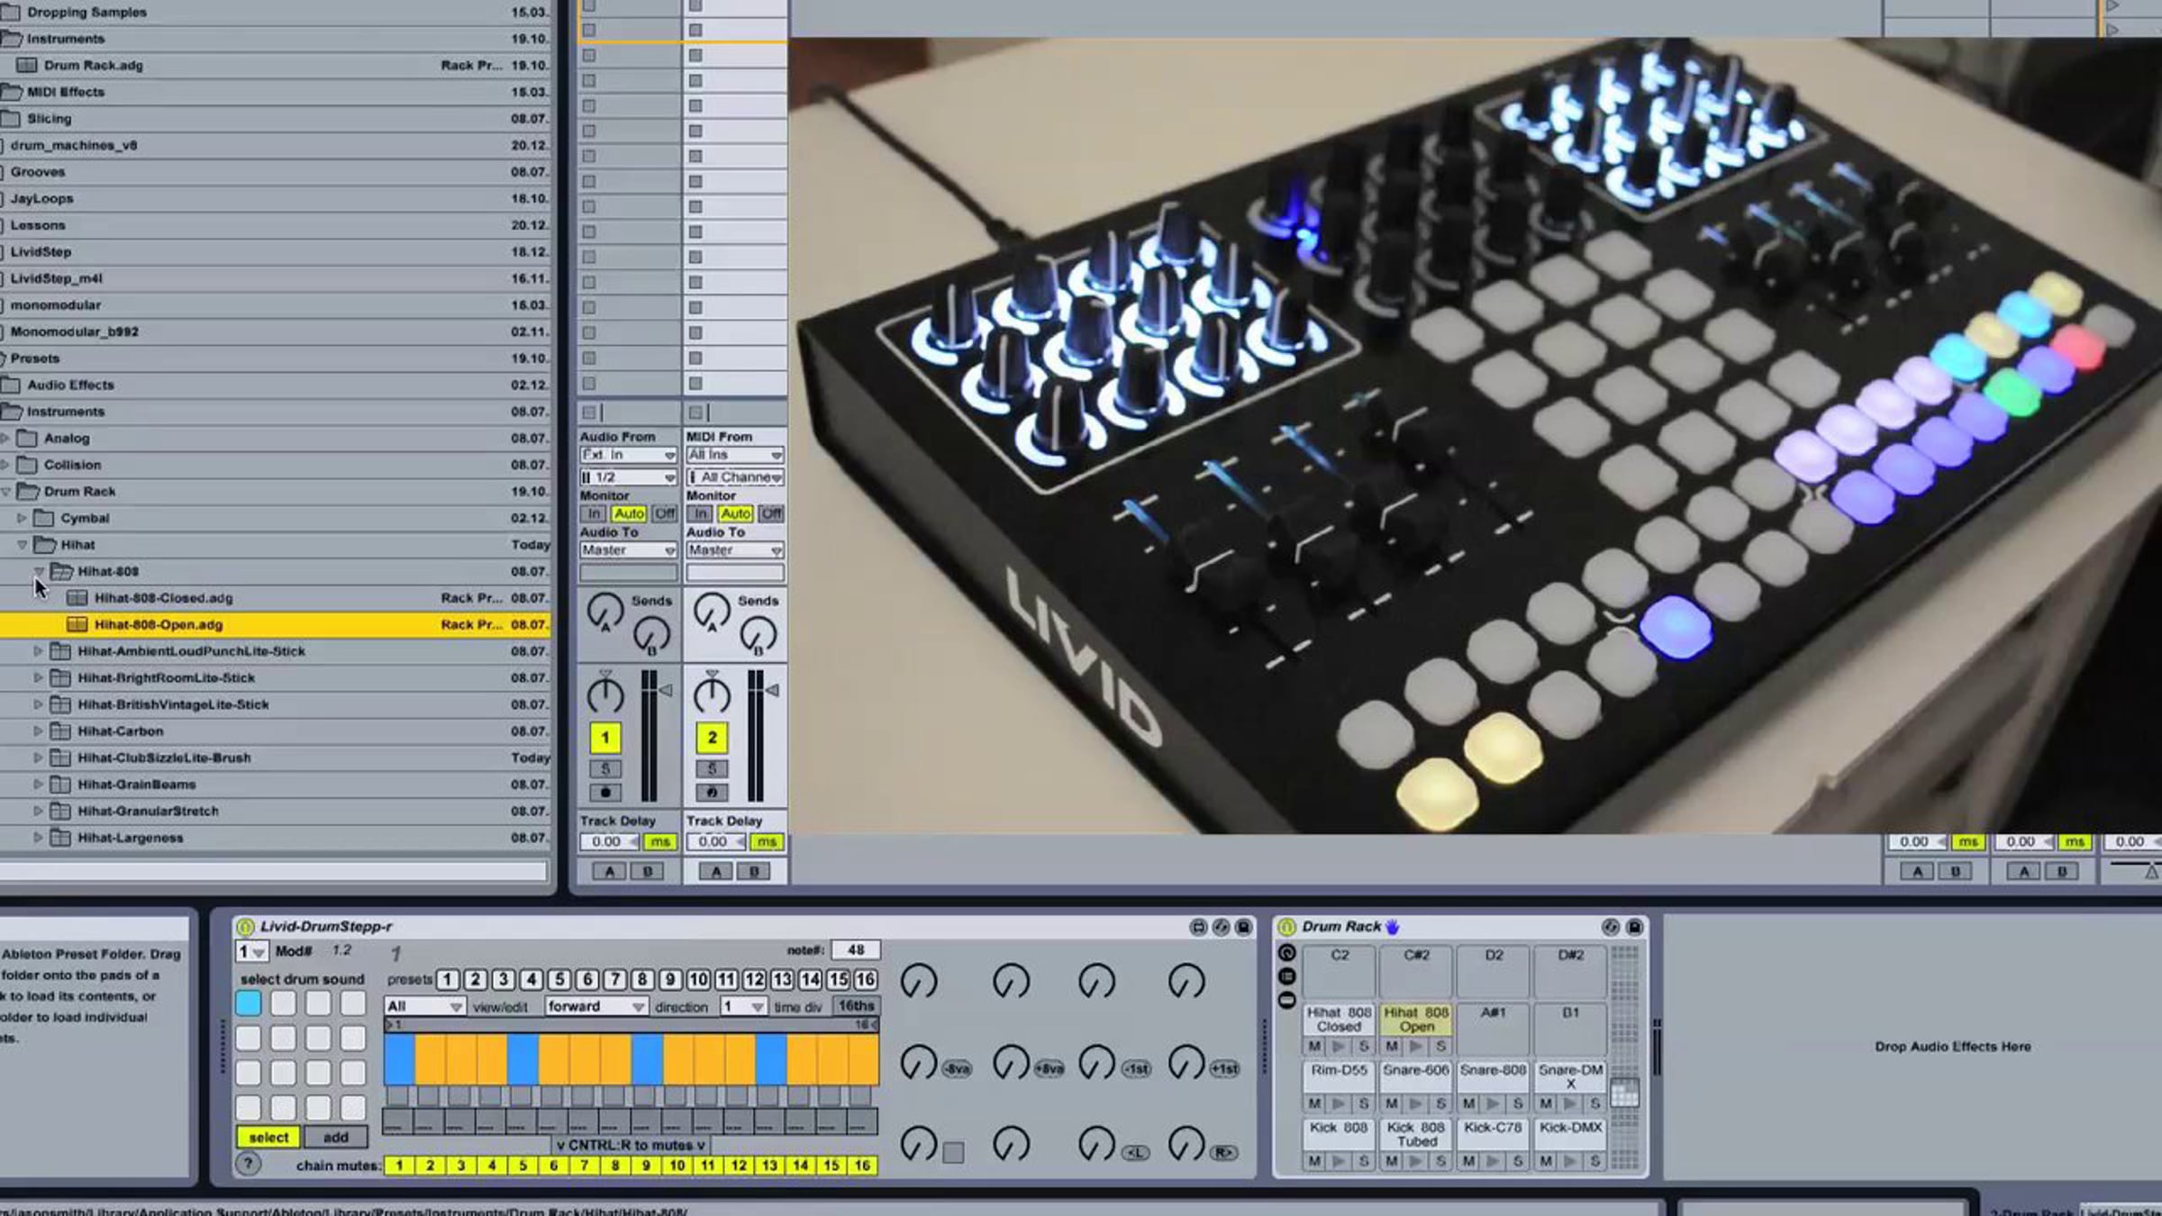The width and height of the screenshot is (2162, 1216).
Task: Mute the Hihat 808 Closed pad
Action: click(1314, 1047)
